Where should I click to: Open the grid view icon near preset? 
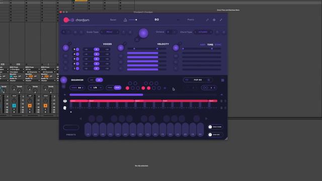222,80
